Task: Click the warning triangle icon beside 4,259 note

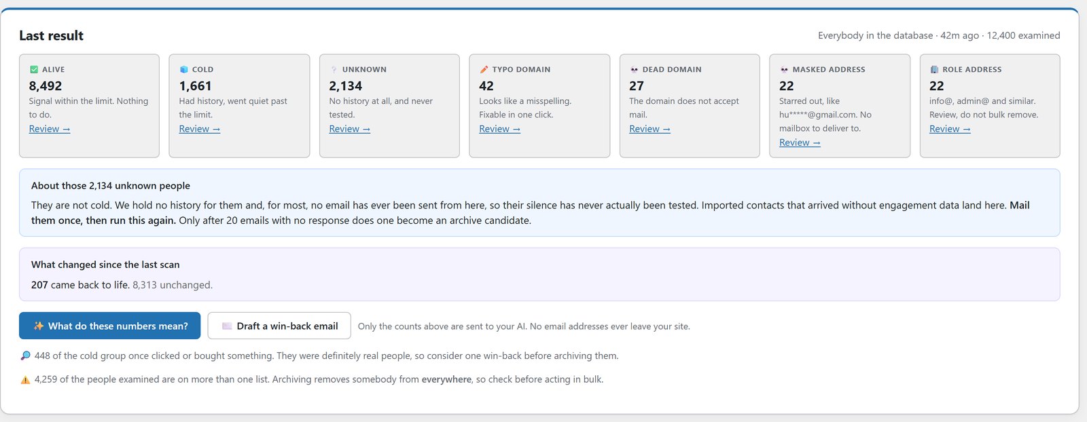Action: pos(25,380)
